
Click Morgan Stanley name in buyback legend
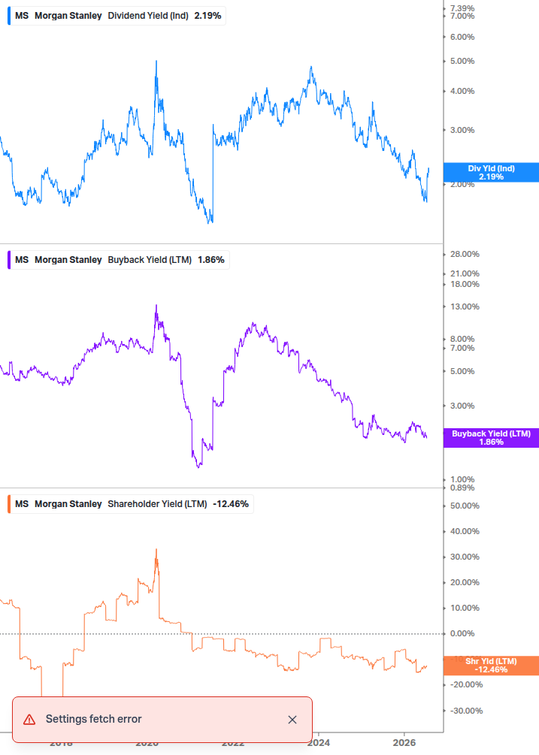point(68,260)
